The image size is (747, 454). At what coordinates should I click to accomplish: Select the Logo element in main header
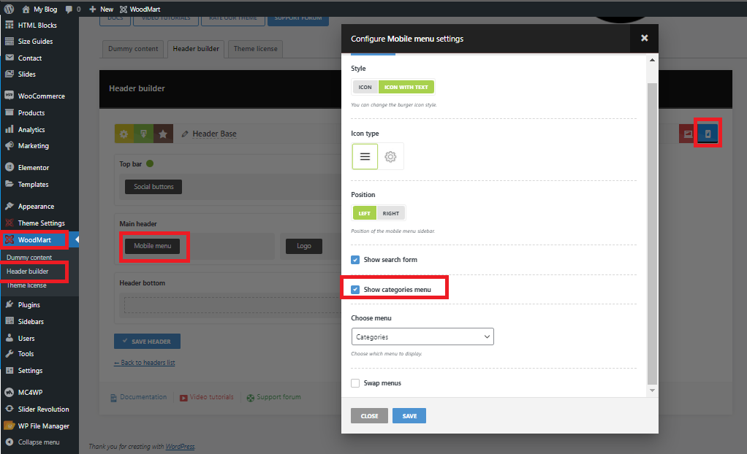[x=304, y=246]
